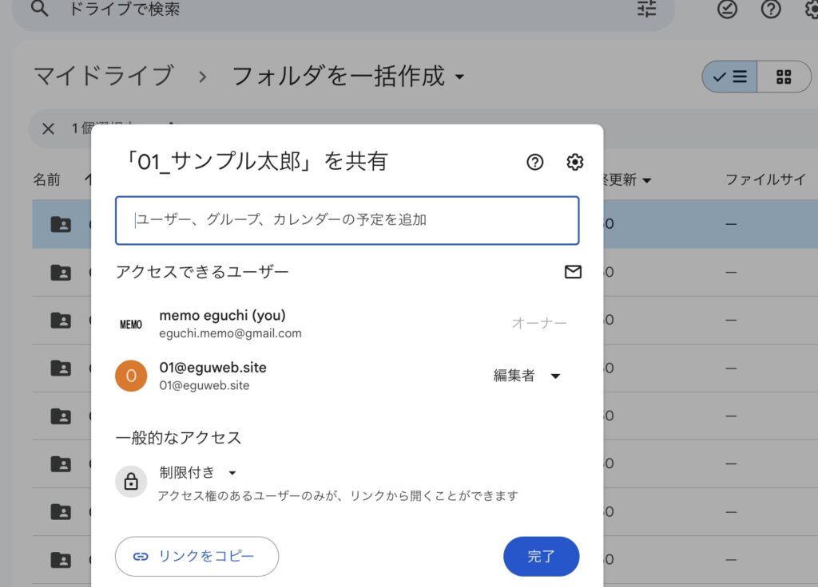Click the lock icon under general access
The width and height of the screenshot is (818, 587).
click(131, 482)
